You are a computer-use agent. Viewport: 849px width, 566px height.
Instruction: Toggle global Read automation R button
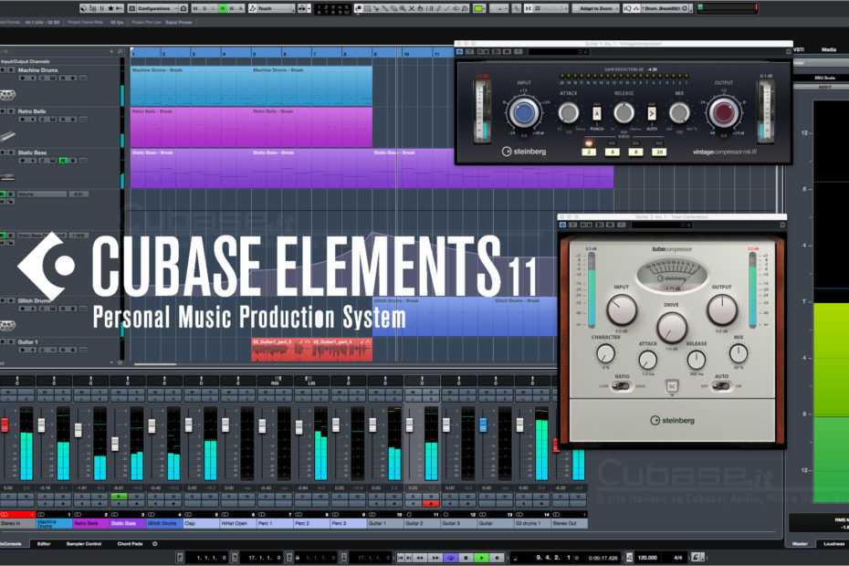click(x=223, y=8)
